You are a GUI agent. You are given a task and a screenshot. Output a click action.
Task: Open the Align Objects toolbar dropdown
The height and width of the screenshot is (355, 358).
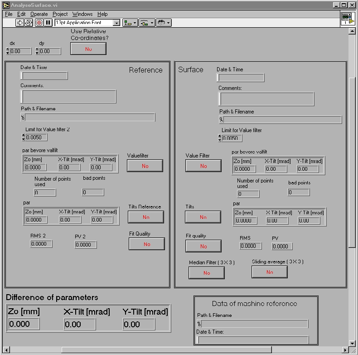coord(130,23)
